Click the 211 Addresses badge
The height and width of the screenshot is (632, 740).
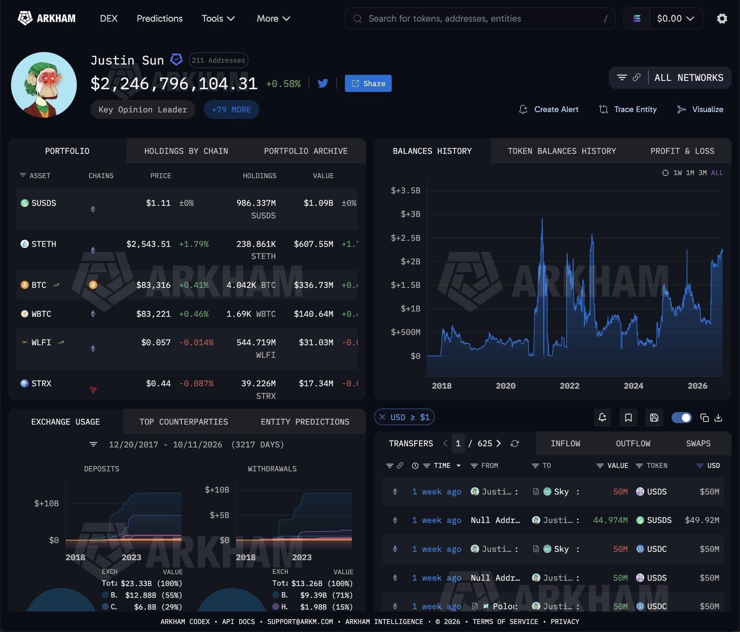click(x=218, y=60)
